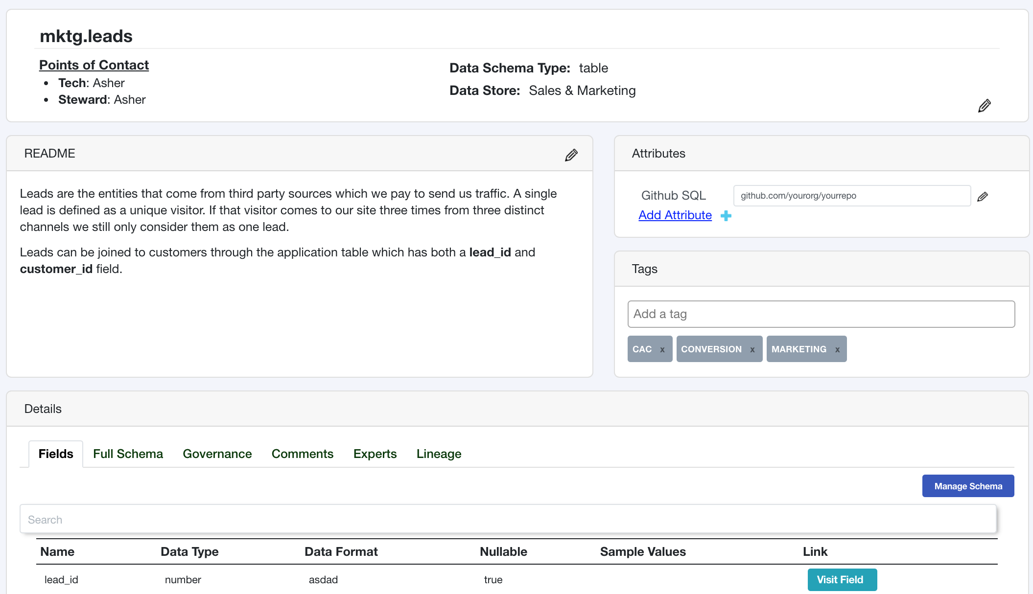Remove the CONVERSION tag
The image size is (1033, 594).
(x=752, y=349)
